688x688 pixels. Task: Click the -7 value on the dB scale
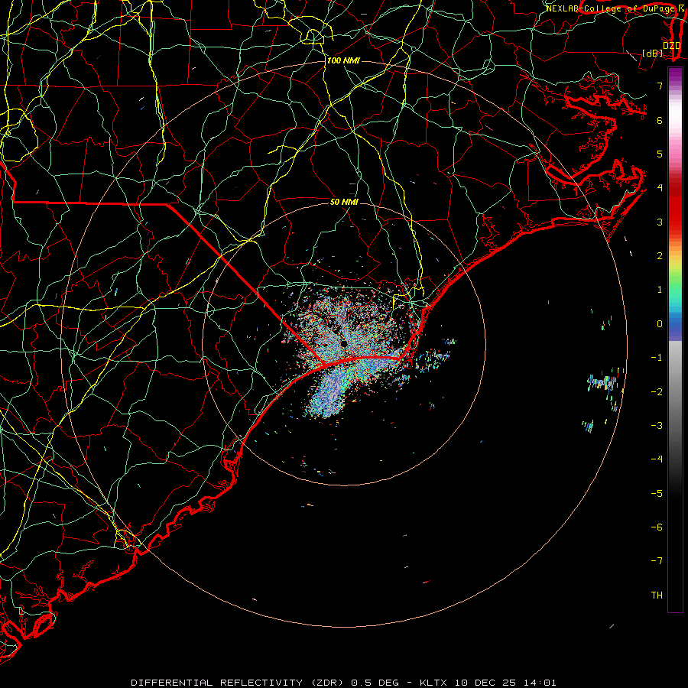point(657,561)
